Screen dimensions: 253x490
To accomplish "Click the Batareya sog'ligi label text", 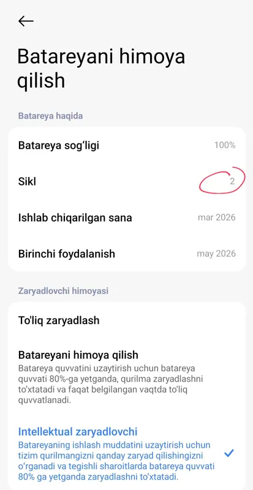I will tap(59, 145).
